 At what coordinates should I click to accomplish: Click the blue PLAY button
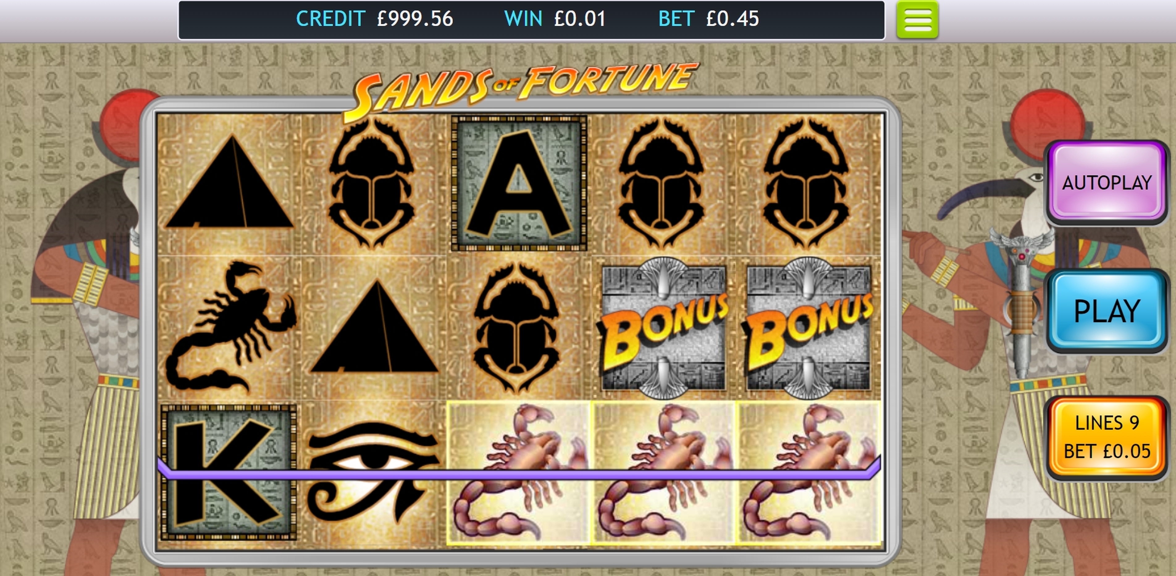click(1107, 311)
